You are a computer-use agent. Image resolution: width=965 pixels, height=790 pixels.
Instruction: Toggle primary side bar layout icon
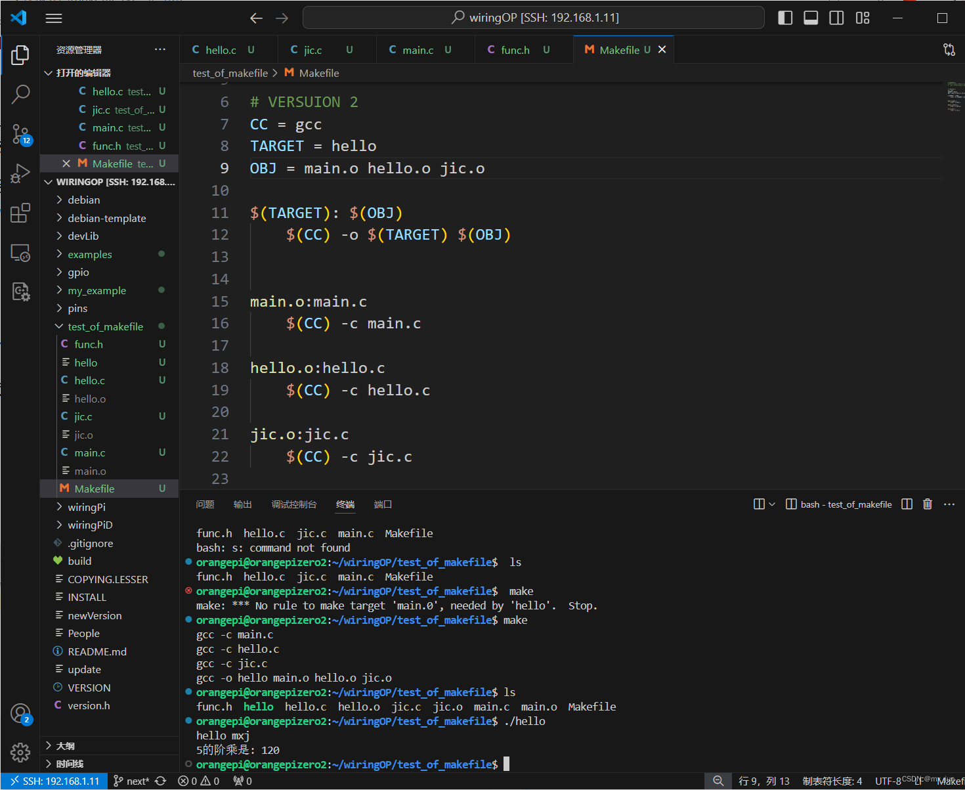tap(785, 18)
